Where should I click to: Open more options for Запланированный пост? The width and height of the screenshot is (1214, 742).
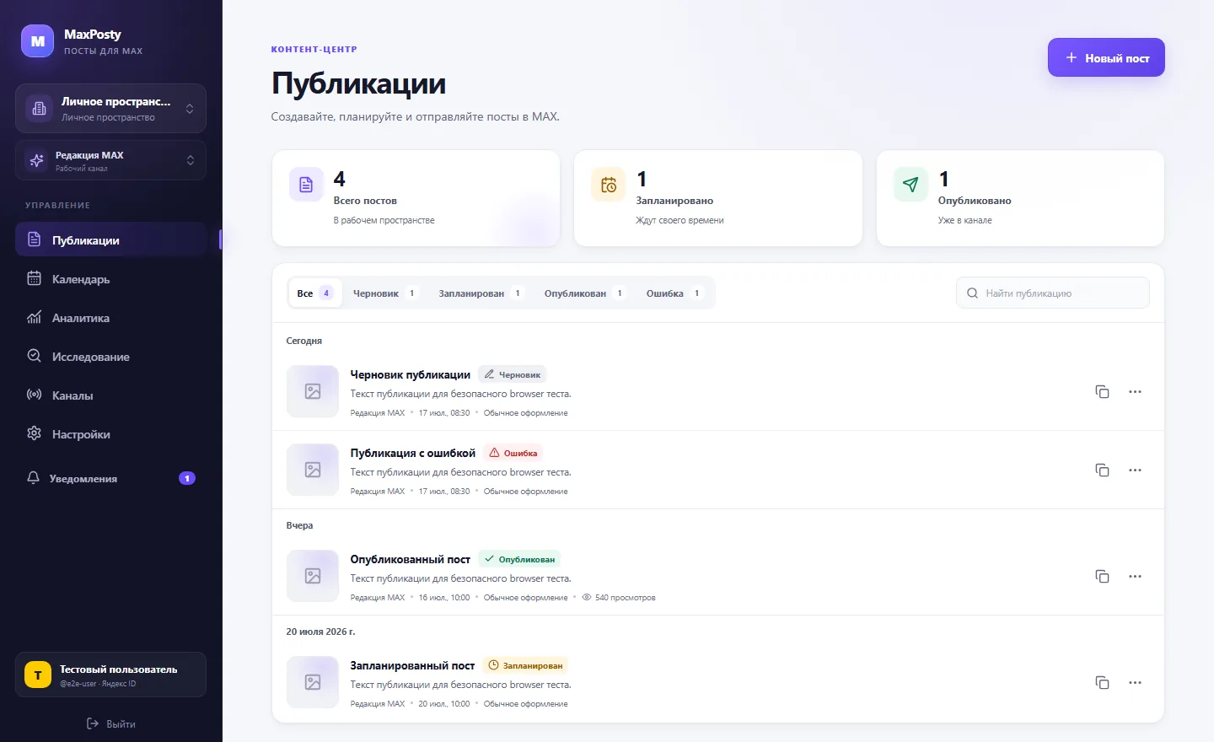(x=1135, y=682)
